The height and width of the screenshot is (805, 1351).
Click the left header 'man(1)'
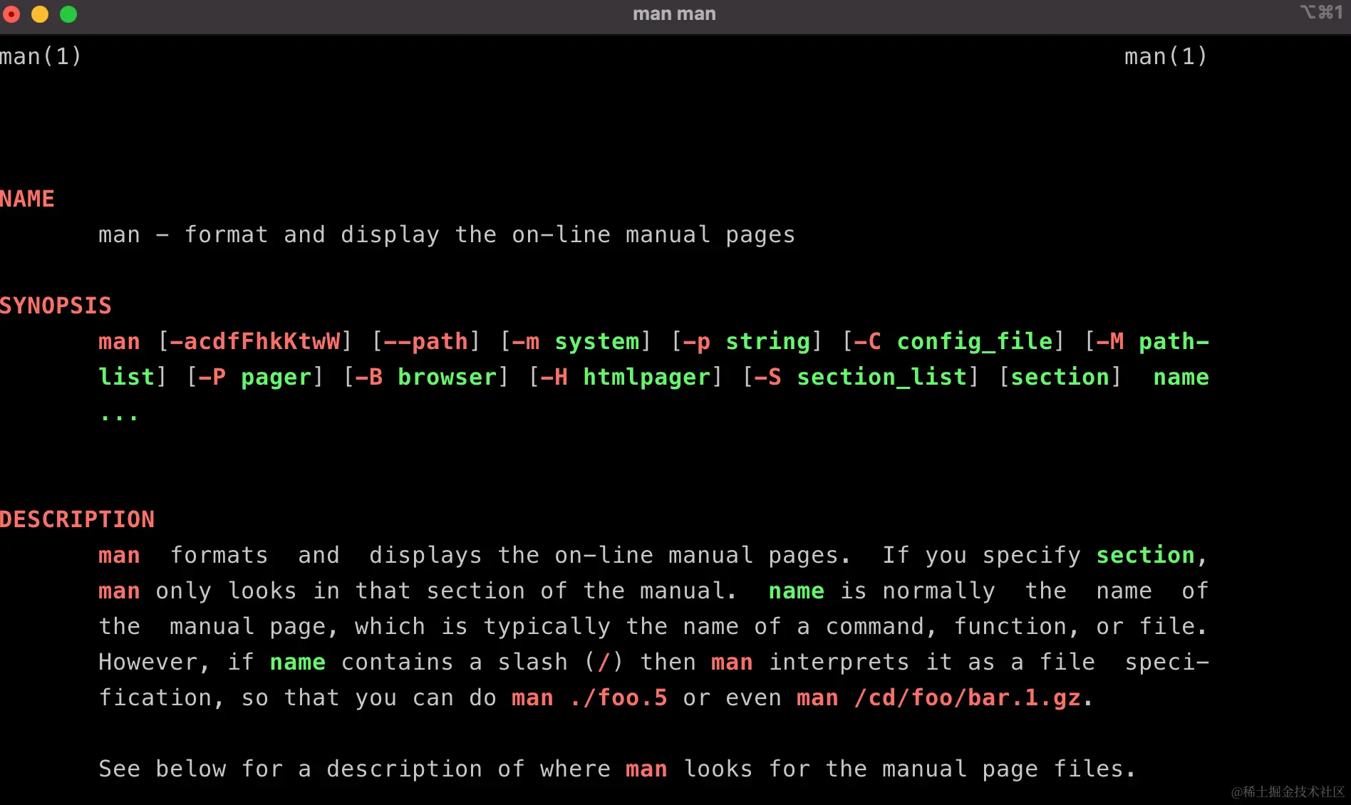click(x=41, y=56)
